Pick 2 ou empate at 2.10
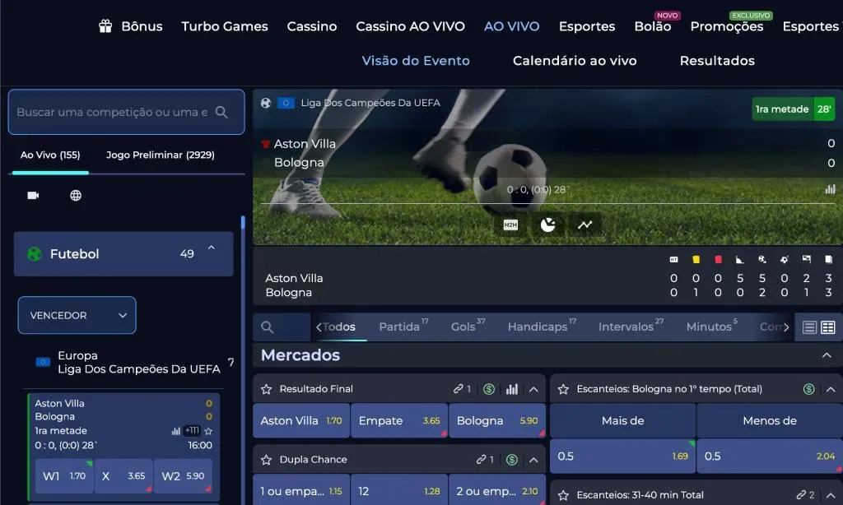This screenshot has width=843, height=505. (496, 491)
